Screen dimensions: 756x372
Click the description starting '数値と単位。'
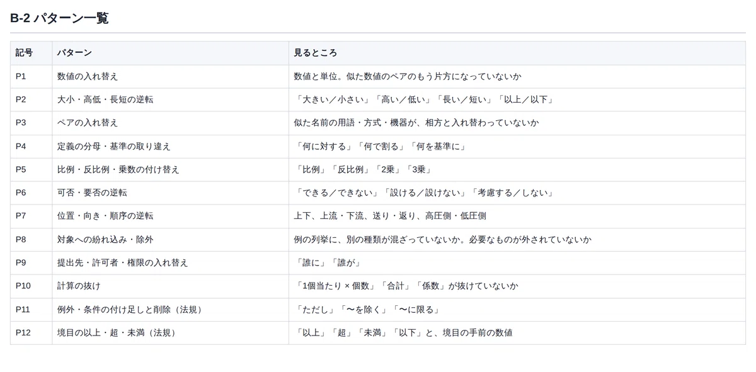pos(408,76)
